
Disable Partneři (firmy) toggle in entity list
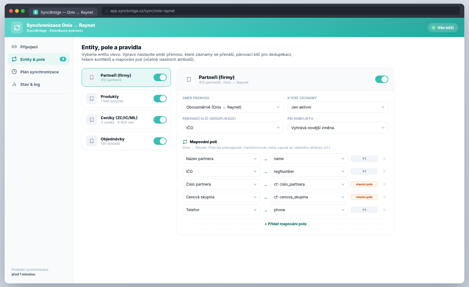tap(160, 77)
